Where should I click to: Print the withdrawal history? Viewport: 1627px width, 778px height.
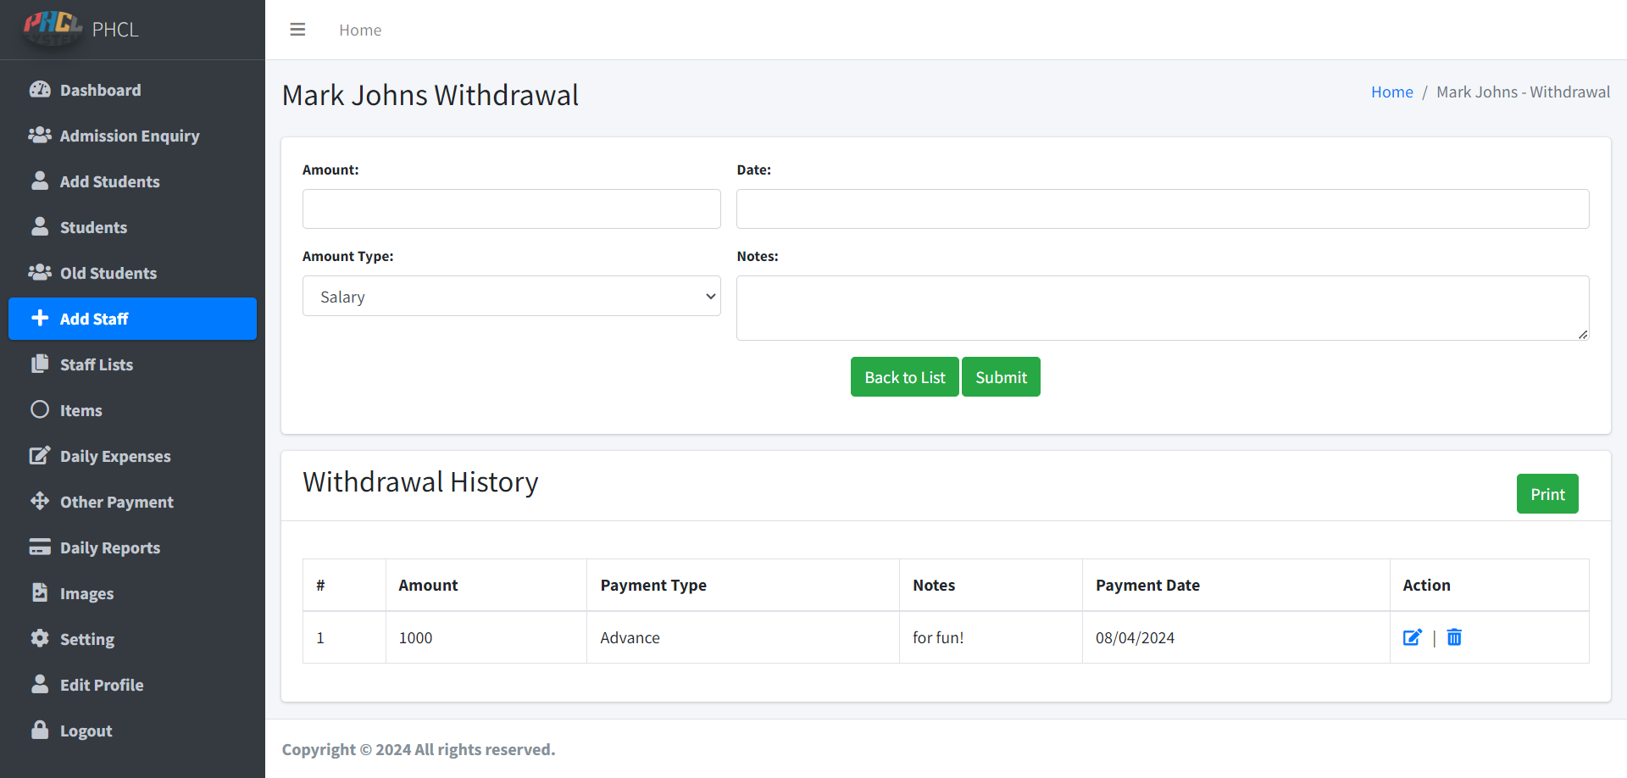click(1546, 494)
